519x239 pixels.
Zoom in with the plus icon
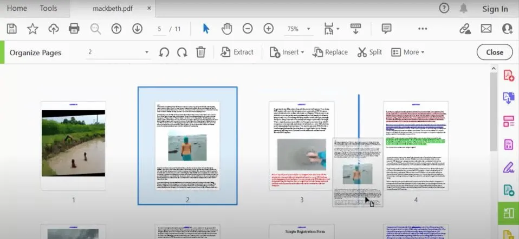268,29
